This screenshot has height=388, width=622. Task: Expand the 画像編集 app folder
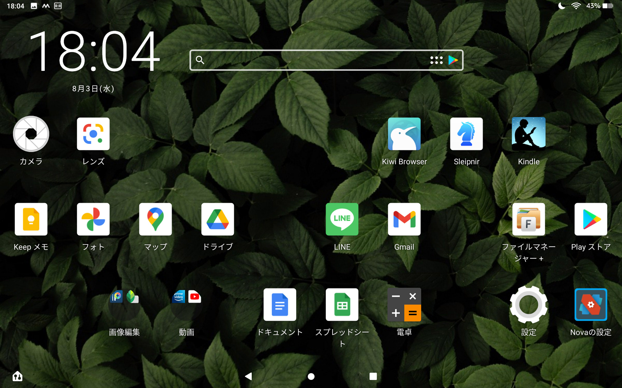[124, 305]
